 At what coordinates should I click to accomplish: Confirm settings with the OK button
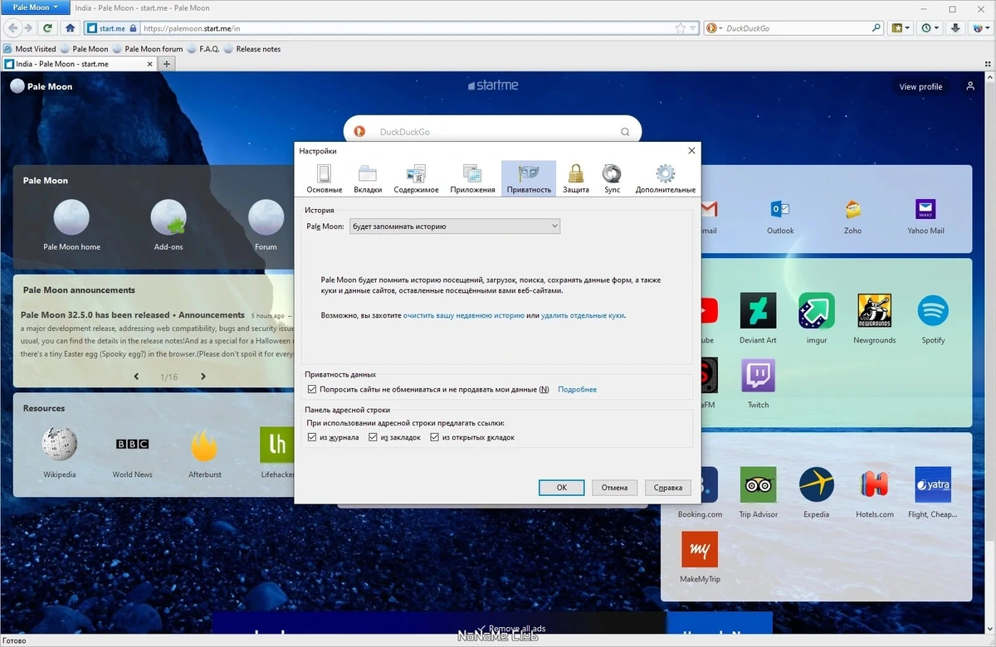click(561, 488)
